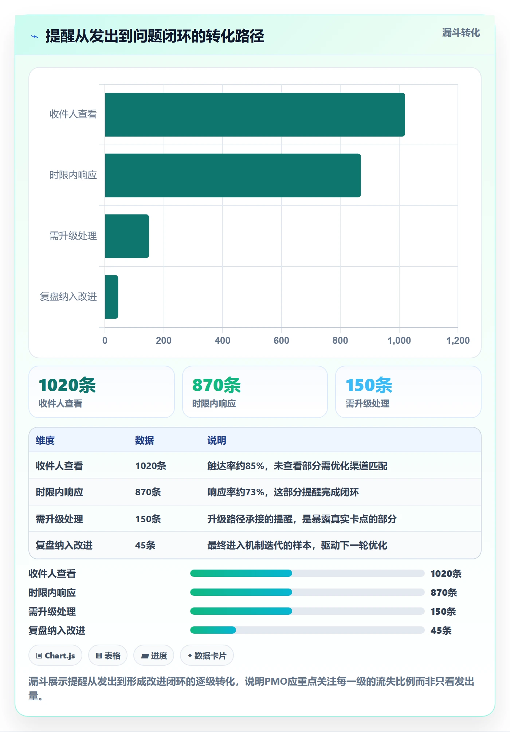510x732 pixels.
Task: Click the 需升级处理 chart bar
Action: 127,236
